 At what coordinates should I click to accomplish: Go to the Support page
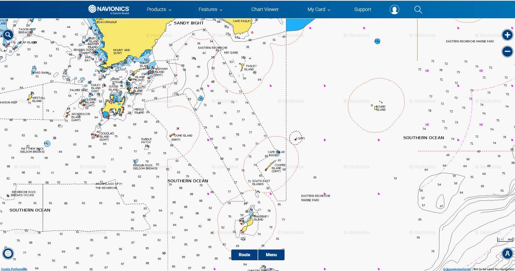(x=362, y=9)
